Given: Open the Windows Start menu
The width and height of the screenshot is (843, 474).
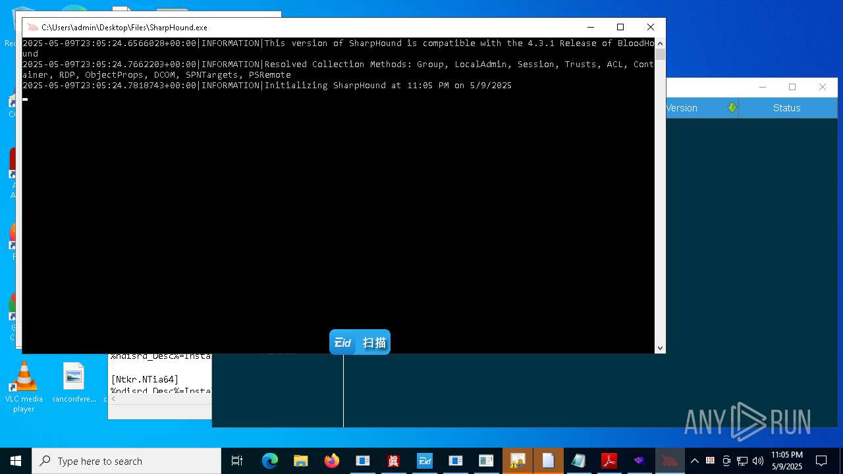Looking at the screenshot, I should [16, 461].
